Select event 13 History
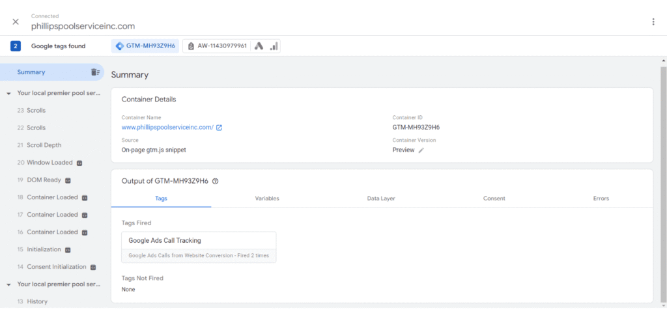Screen dimensions: 667x317 click(33, 301)
